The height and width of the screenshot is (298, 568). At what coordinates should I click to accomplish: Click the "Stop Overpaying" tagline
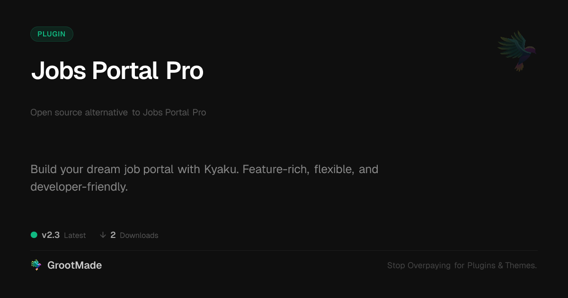tap(418, 265)
